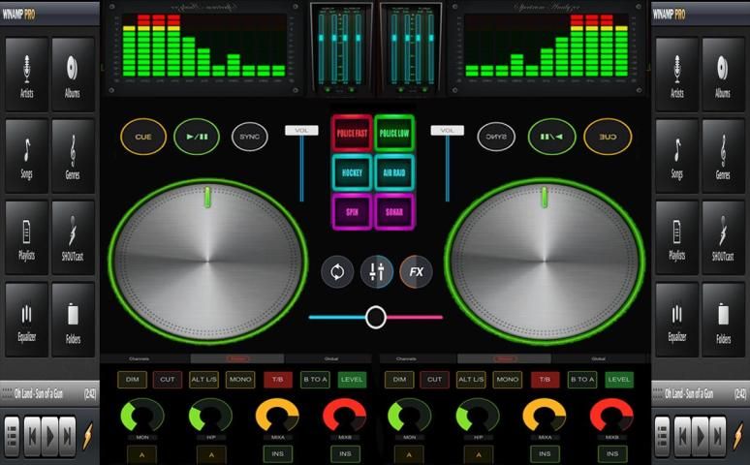Screen dimensions: 750x465
Task: Toggle MONO on the right deck mixer
Action: (508, 380)
